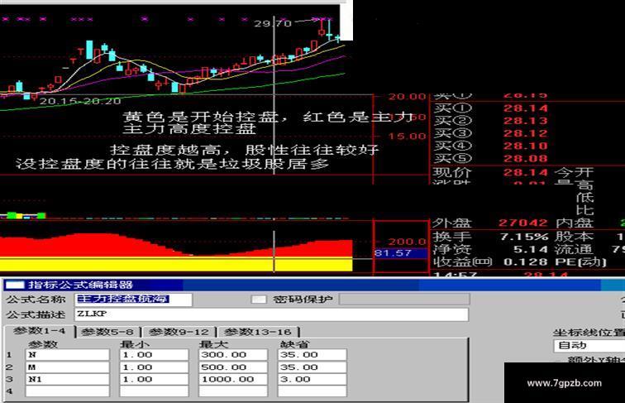625x403 pixels.
Task: Select the 指标公式编辑器 window icon
Action: point(14,285)
